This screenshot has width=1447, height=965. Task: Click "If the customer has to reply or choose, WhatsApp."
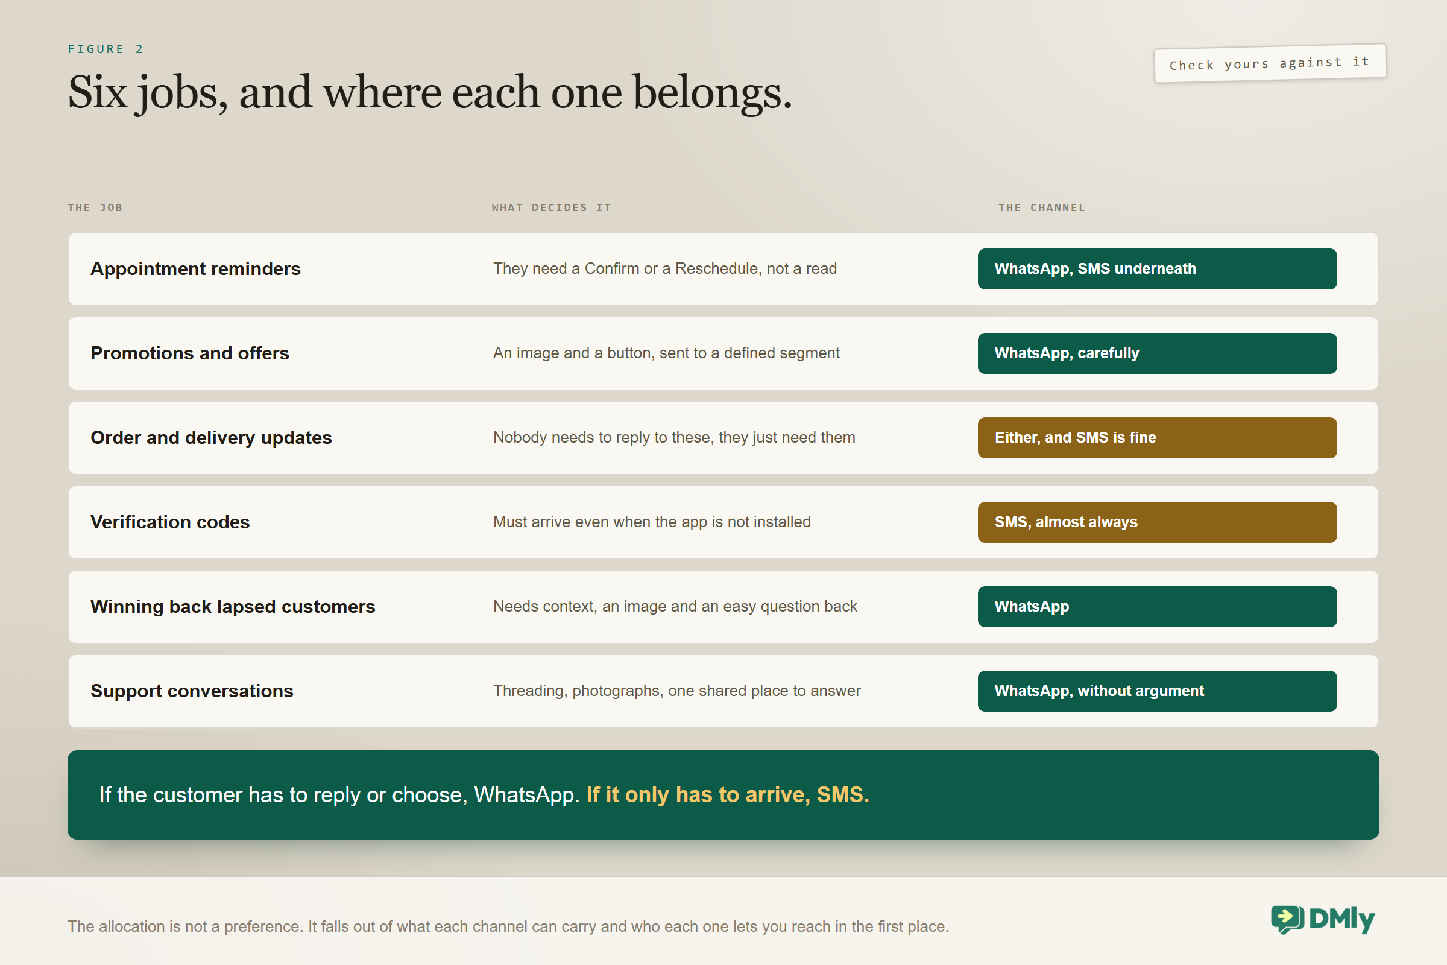click(x=339, y=795)
